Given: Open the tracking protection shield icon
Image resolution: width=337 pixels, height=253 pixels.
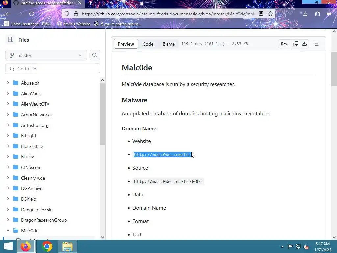Looking at the screenshot, I should pos(67,14).
